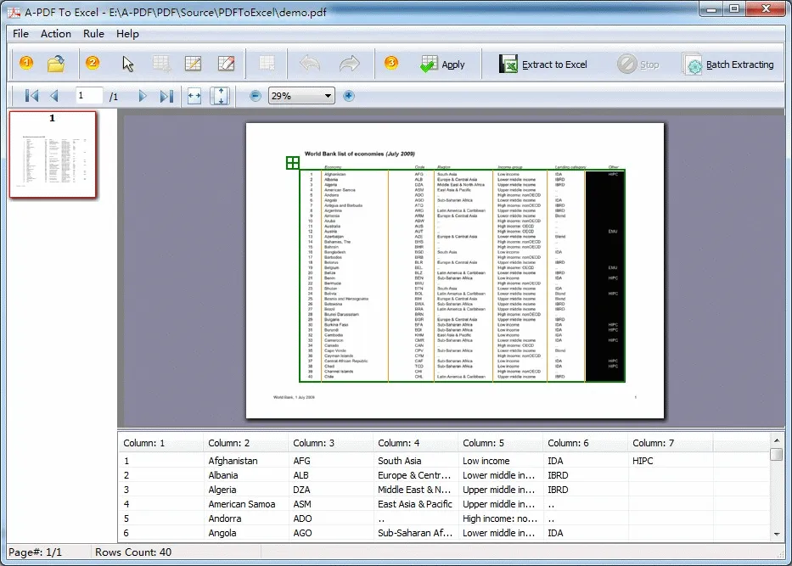This screenshot has height=566, width=792.
Task: Select the page 1 thumbnail
Action: click(53, 153)
